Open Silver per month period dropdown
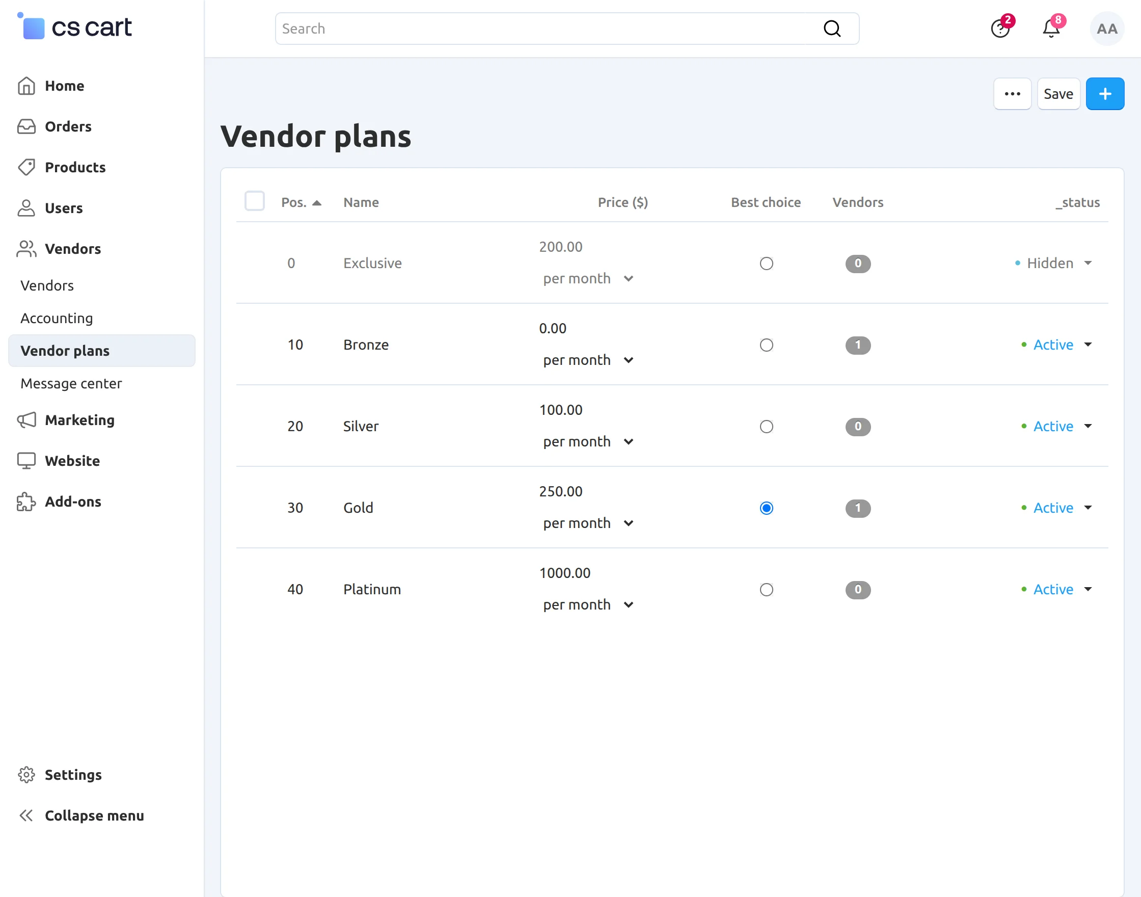This screenshot has width=1141, height=897. coord(588,441)
